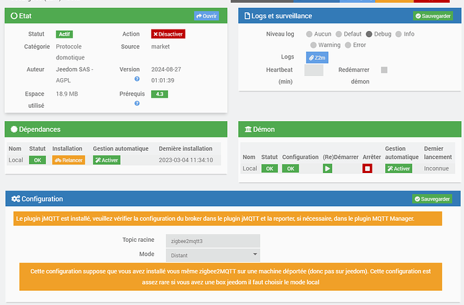Viewport: 464px width, 305px height.
Task: Select Debug log level
Action: pyautogui.click(x=369, y=34)
